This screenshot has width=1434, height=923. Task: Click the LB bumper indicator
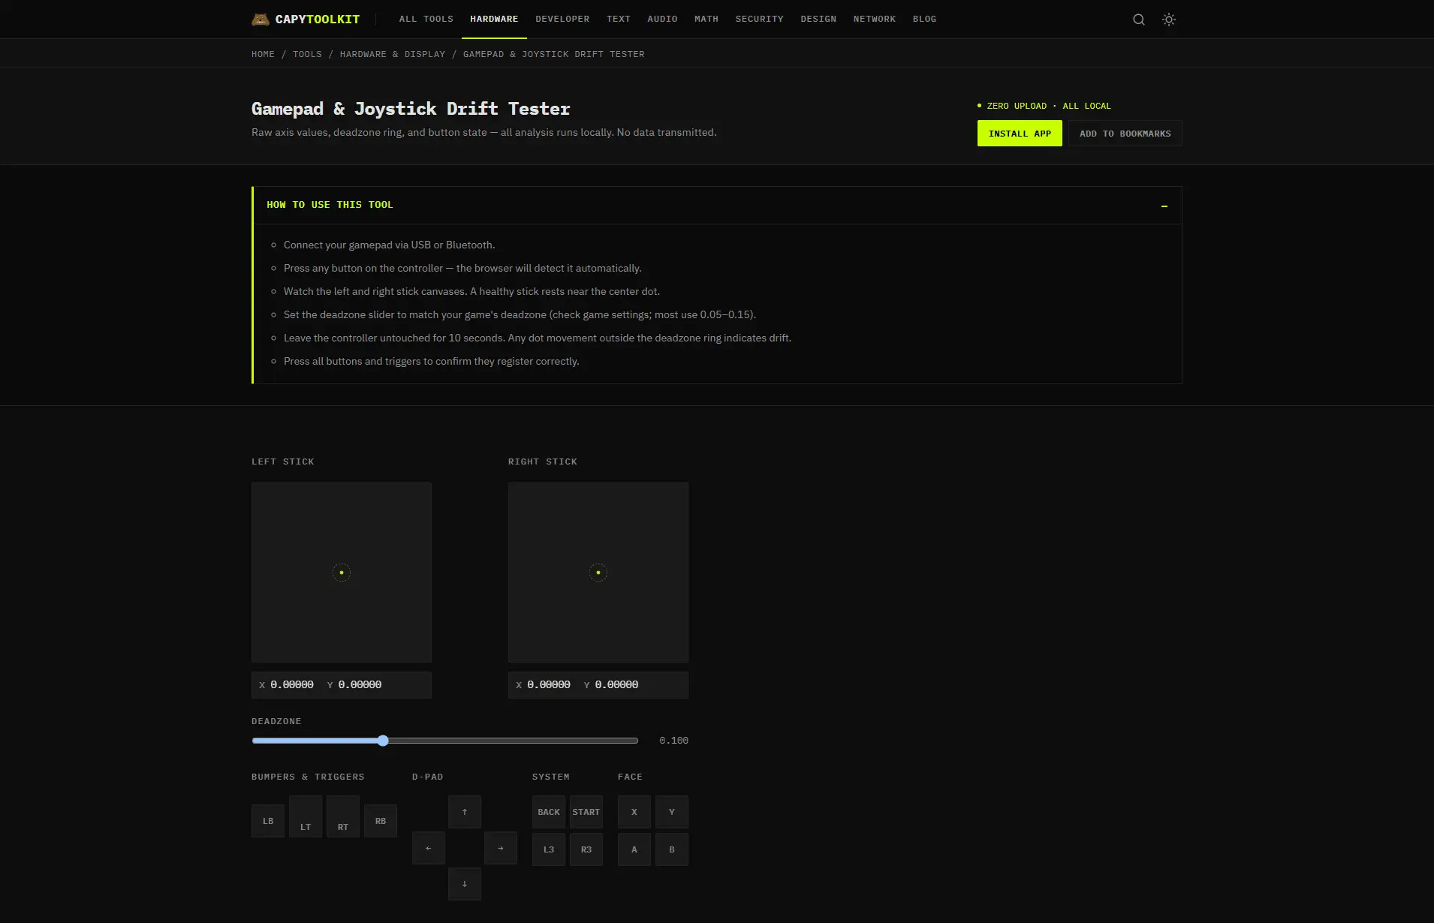tap(268, 821)
